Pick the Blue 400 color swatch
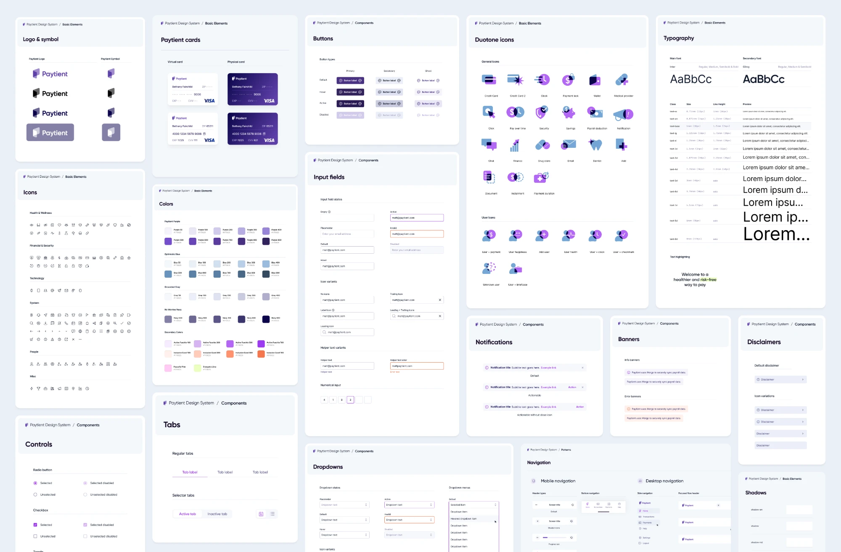The height and width of the screenshot is (552, 841). click(266, 263)
